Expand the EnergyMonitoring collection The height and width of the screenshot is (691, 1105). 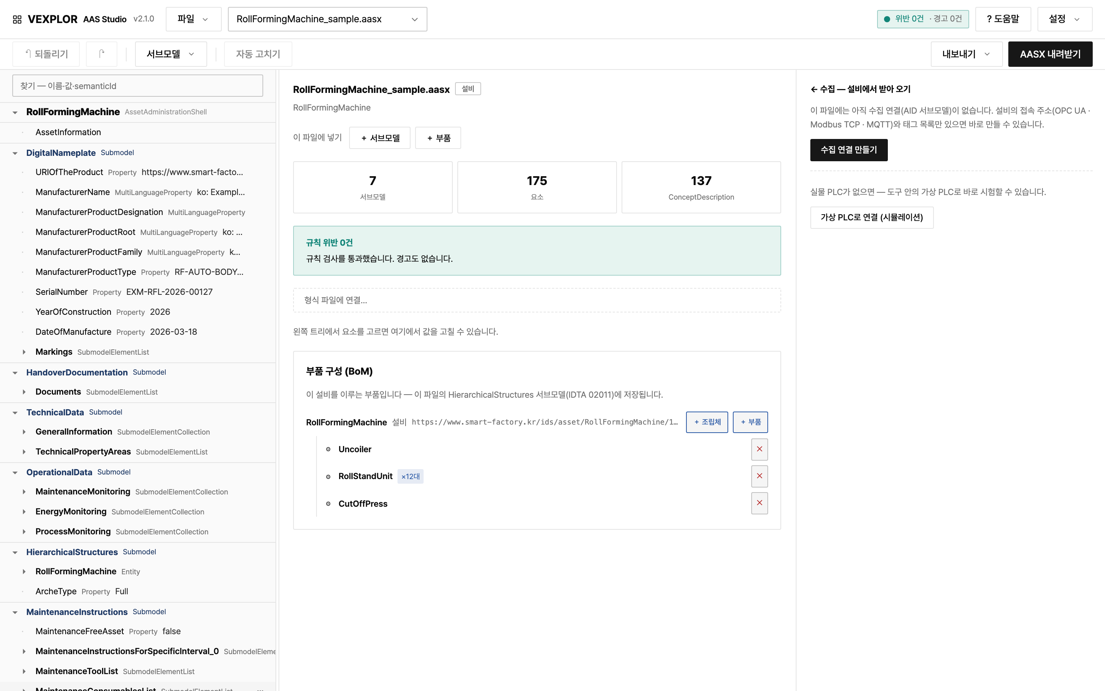pyautogui.click(x=24, y=512)
